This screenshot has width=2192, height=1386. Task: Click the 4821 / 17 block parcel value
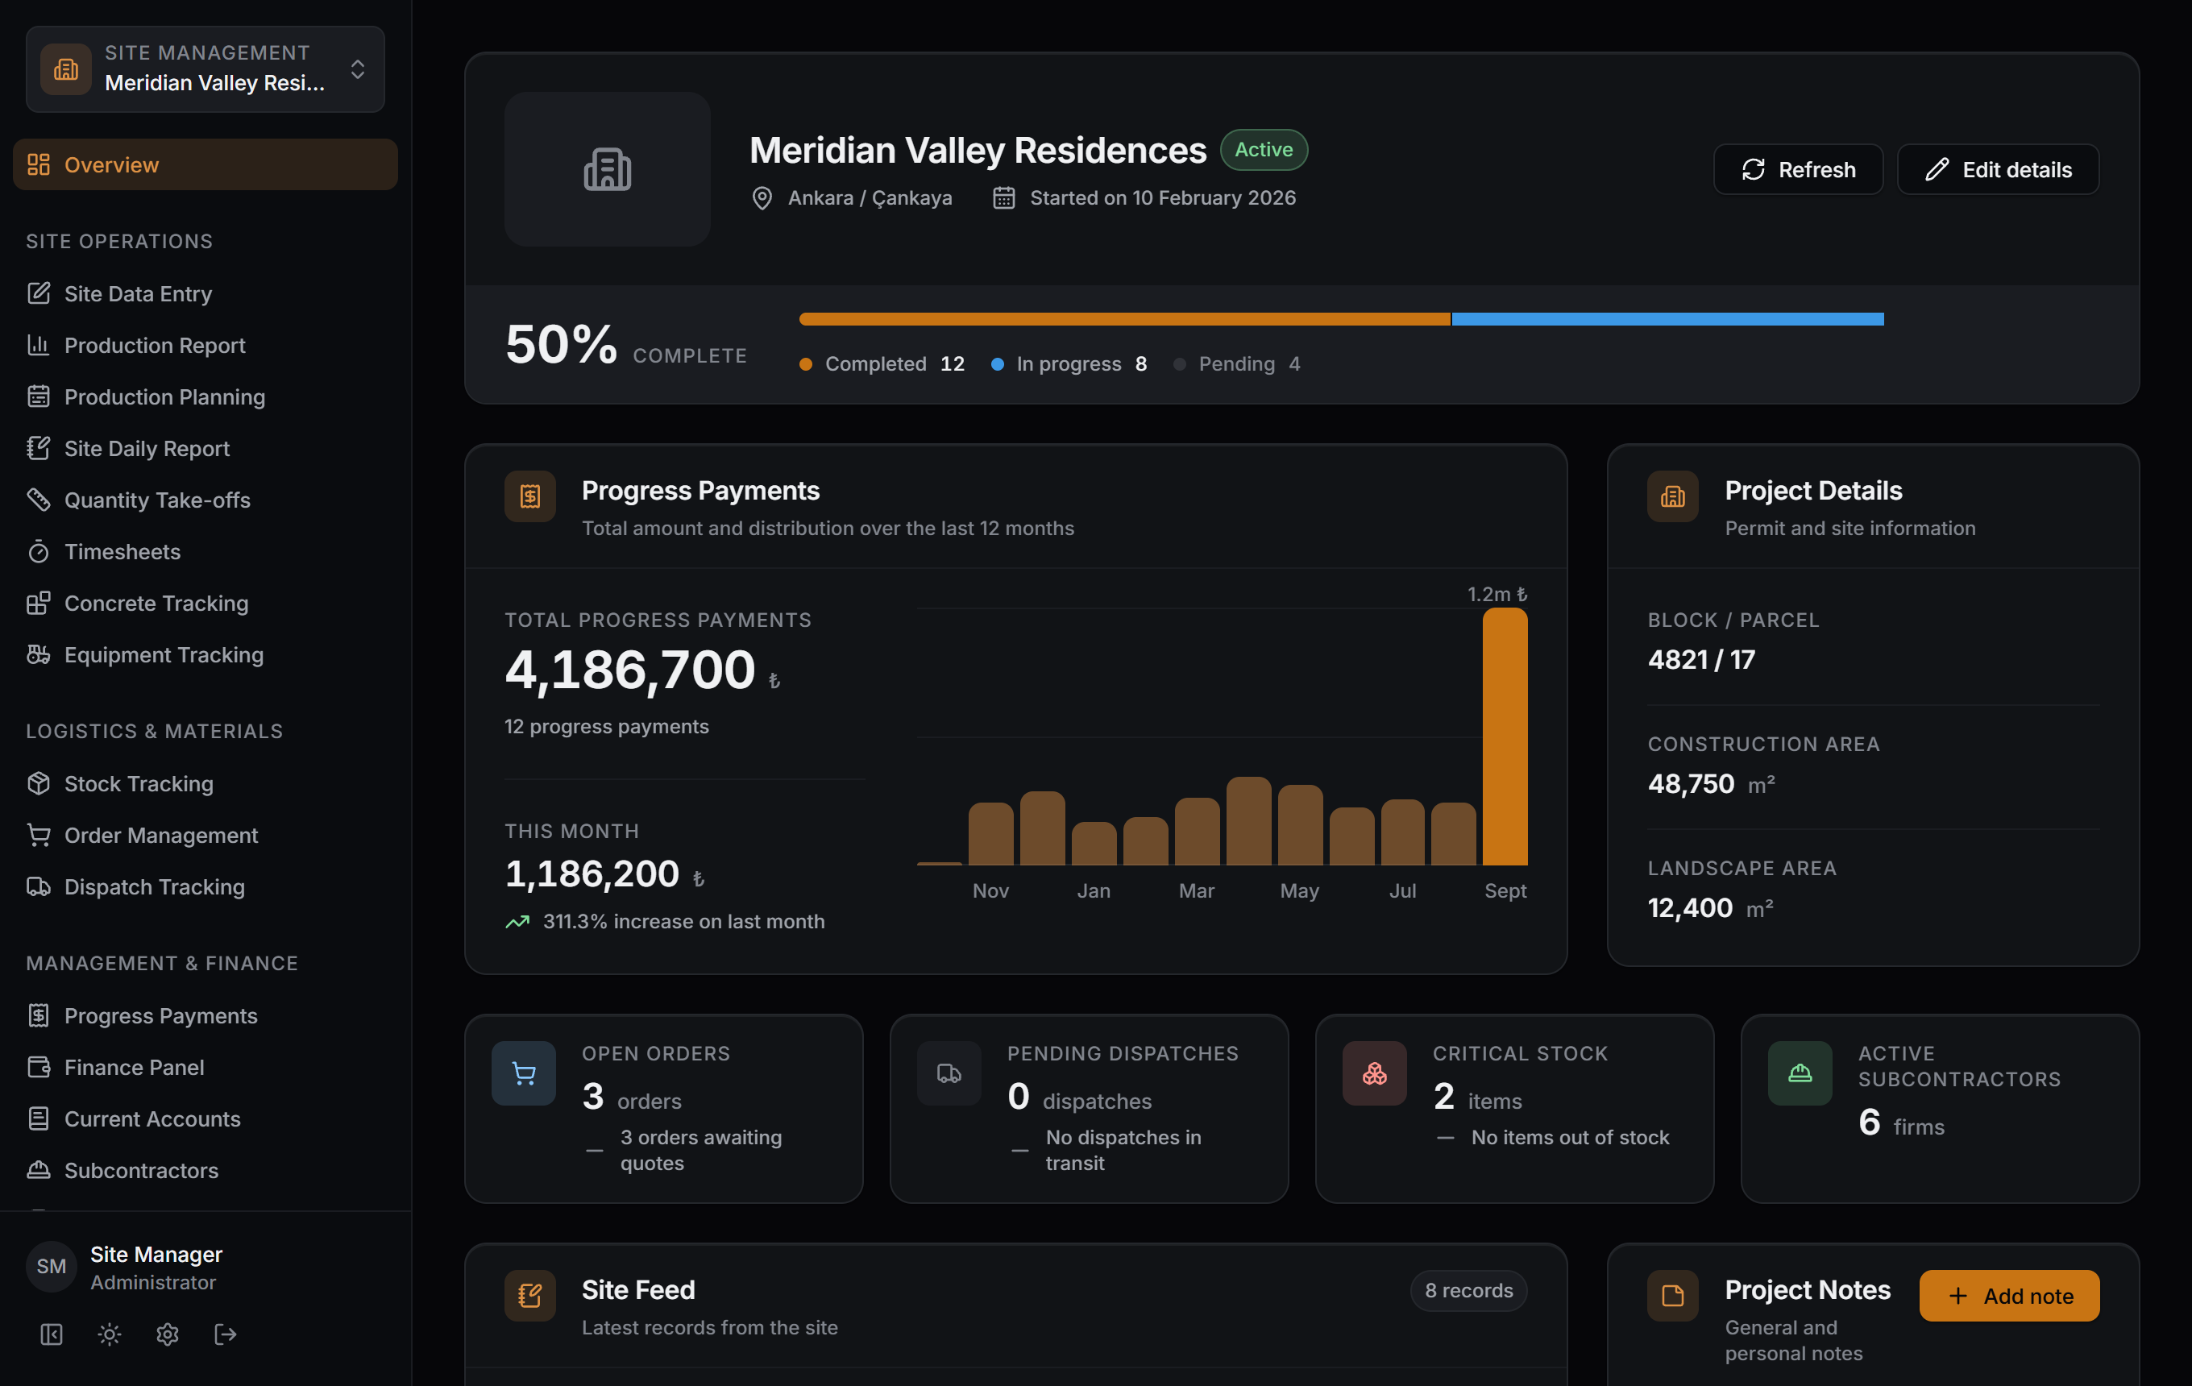click(x=1700, y=660)
